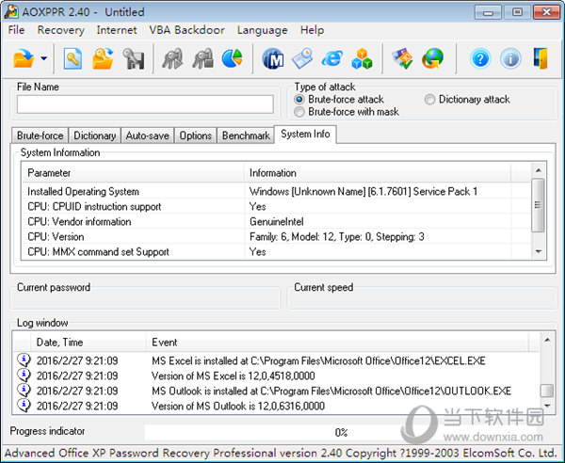Screen dimensions: 565x463
Task: Click the Exit door icon
Action: point(541,59)
